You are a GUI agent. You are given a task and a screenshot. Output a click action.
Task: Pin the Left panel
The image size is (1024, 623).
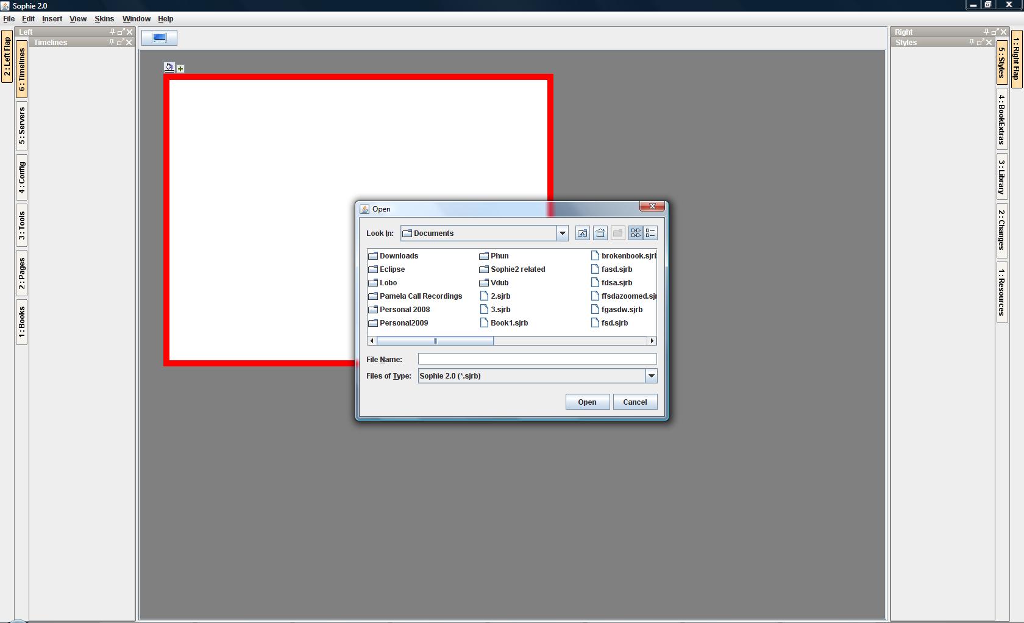tap(112, 32)
